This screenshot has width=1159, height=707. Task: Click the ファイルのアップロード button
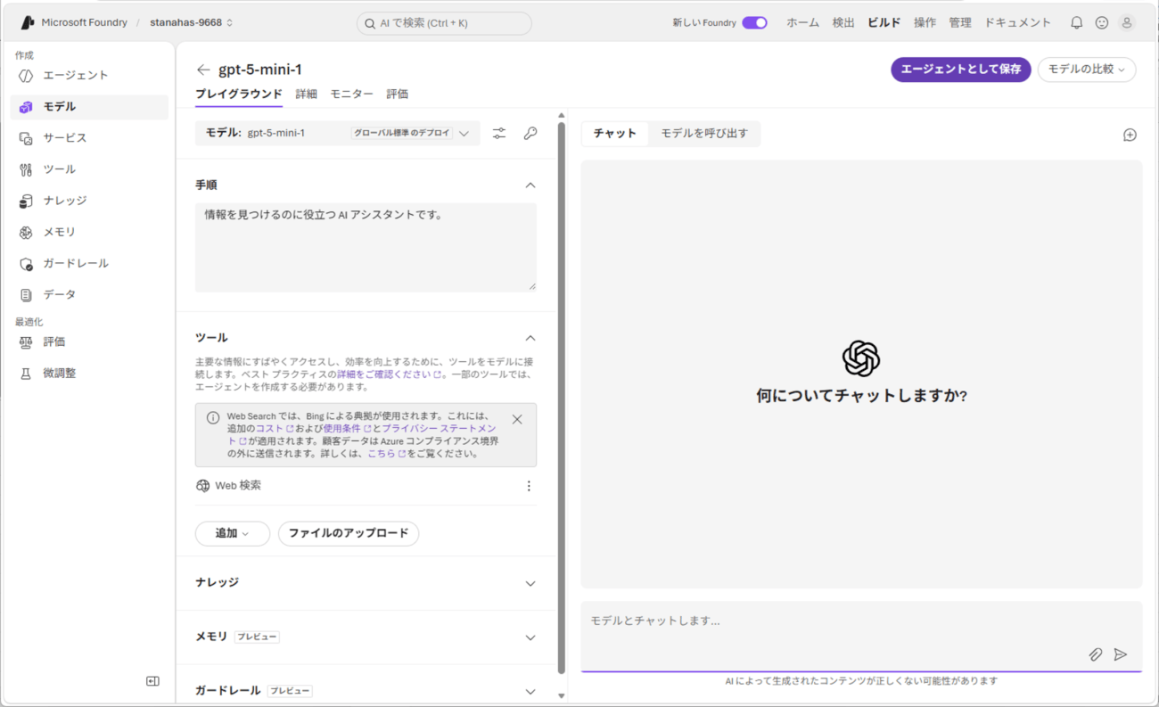[x=349, y=533]
